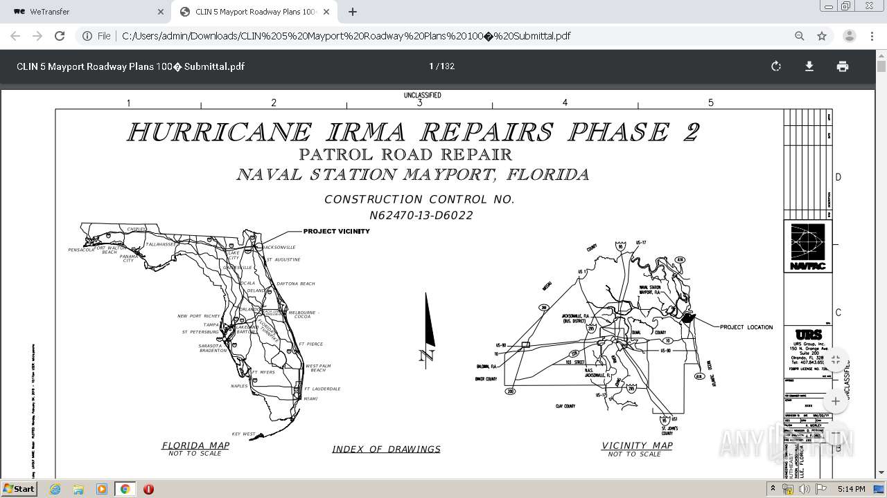
Task: Click the N62470-13-D6022 control number
Action: coord(421,215)
